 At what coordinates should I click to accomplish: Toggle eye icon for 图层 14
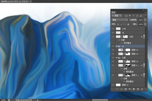click(x=113, y=50)
